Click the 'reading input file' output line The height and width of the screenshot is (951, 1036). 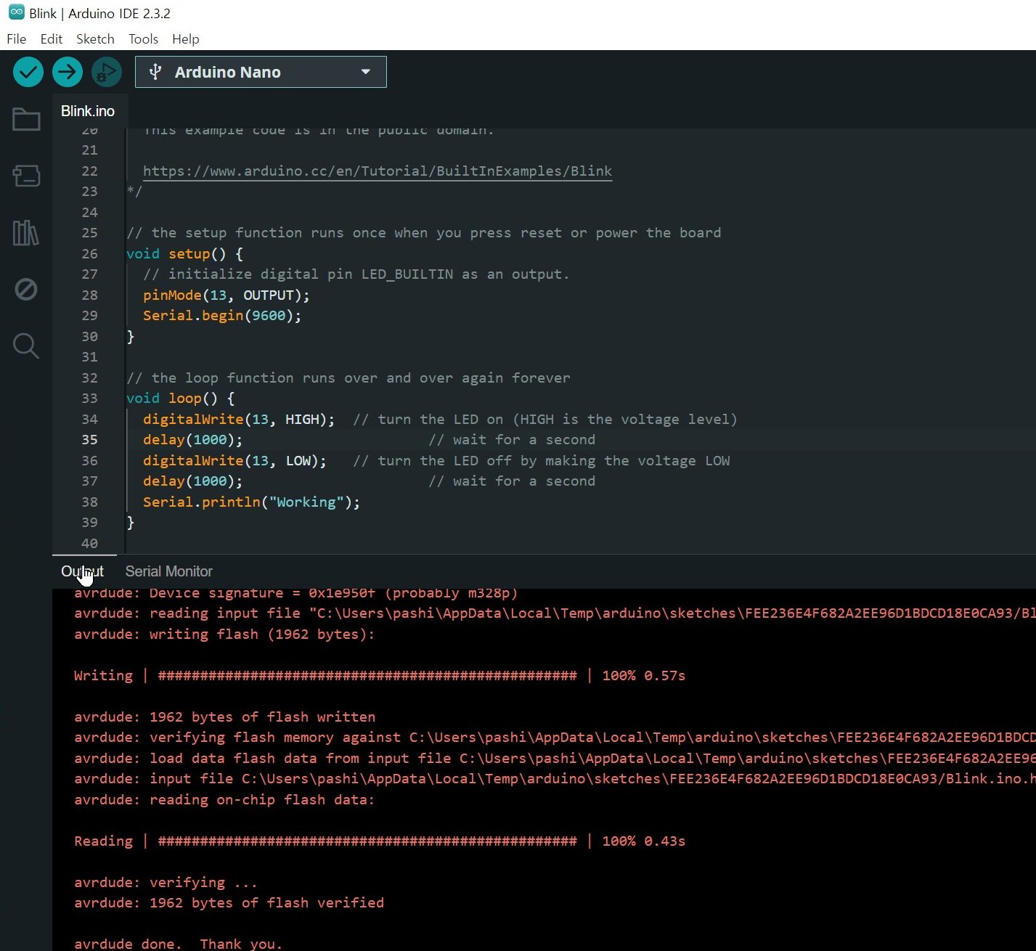click(x=555, y=613)
